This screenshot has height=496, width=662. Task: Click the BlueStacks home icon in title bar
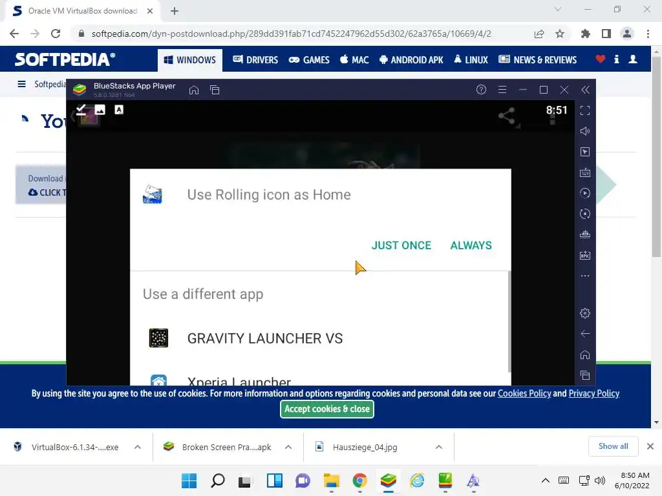click(194, 90)
